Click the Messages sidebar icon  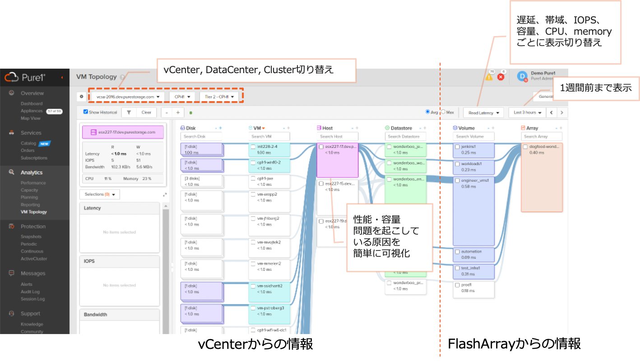(x=11, y=273)
